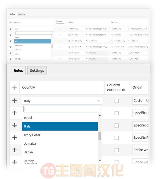Image resolution: width=164 pixels, height=179 pixels.
Task: Click destination field '/%path%/fr'
Action: tap(139, 53)
